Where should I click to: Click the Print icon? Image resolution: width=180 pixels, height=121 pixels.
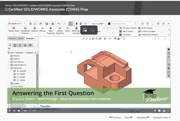pyautogui.click(x=53, y=24)
